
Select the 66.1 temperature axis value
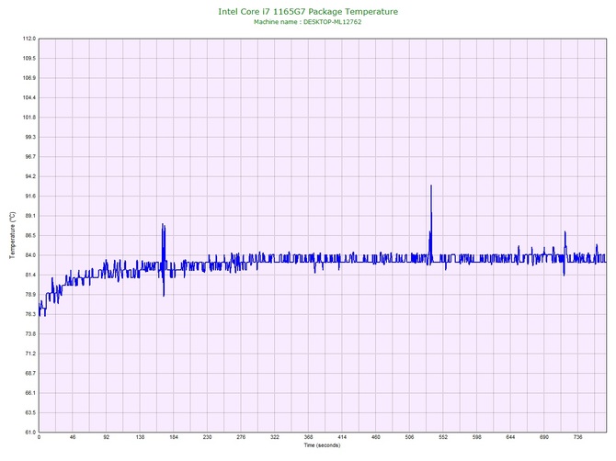29,393
